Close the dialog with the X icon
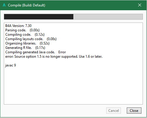147x118 pixels. (x=140, y=5)
